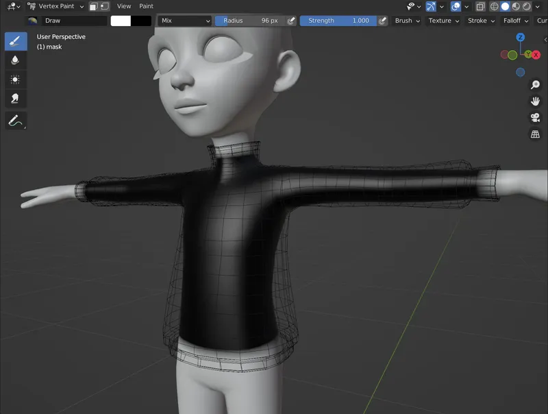
Task: Select the Annotate tool
Action: point(15,118)
